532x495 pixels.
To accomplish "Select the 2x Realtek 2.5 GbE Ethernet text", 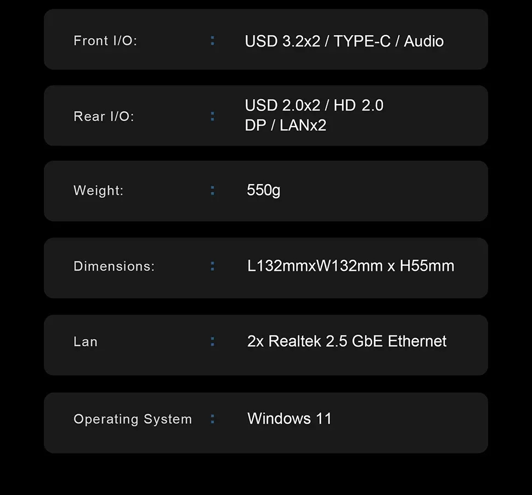I will tap(347, 342).
